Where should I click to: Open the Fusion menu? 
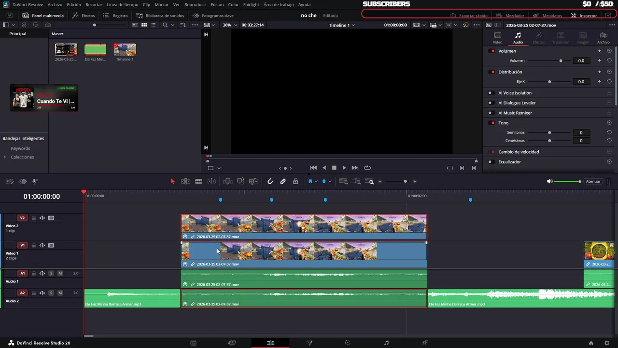click(217, 4)
